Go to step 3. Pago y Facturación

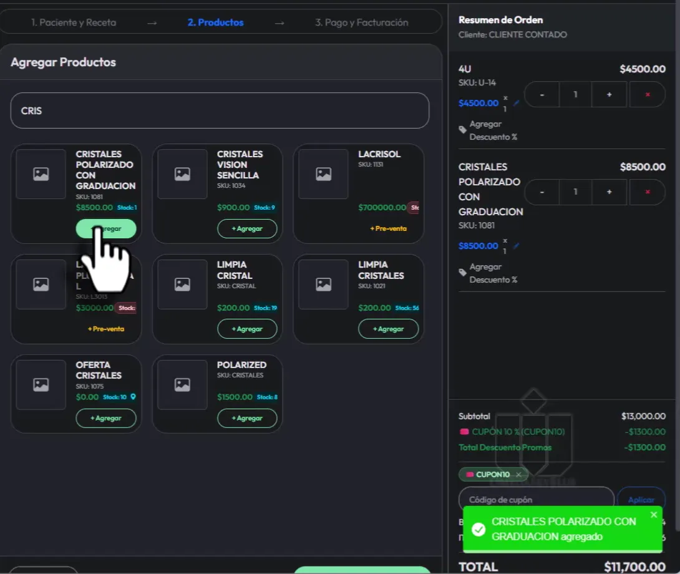[x=362, y=22]
